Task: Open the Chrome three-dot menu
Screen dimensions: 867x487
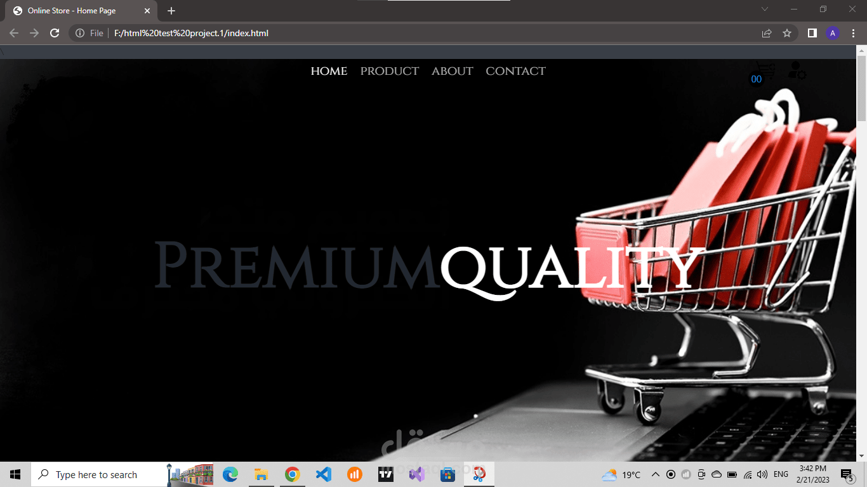Action: pos(853,33)
